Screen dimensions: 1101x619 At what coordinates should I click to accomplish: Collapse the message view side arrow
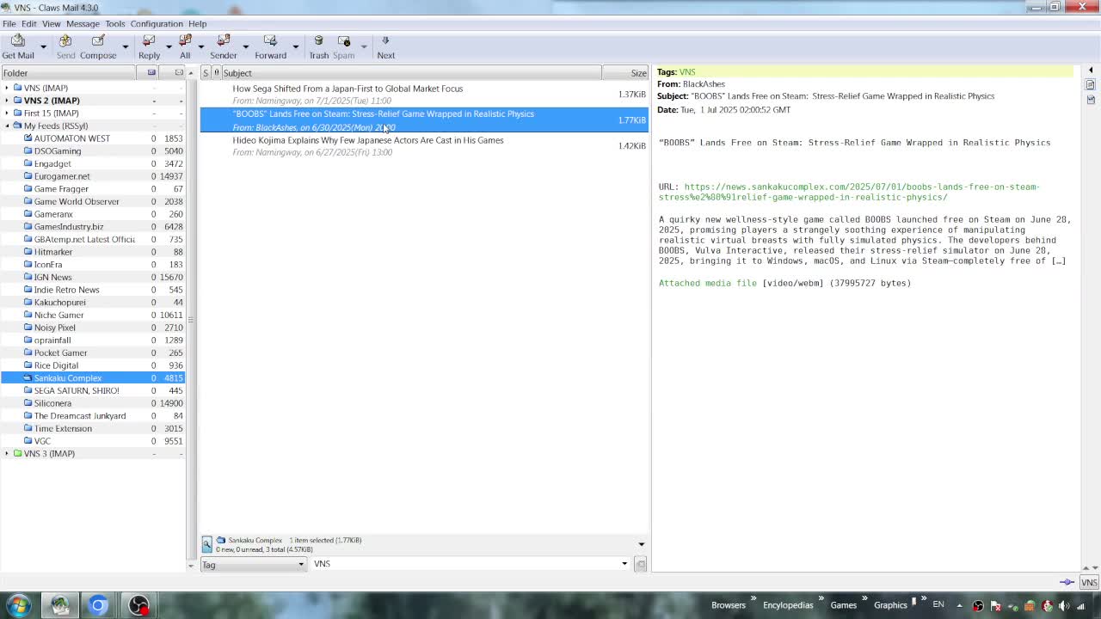[x=1091, y=70]
